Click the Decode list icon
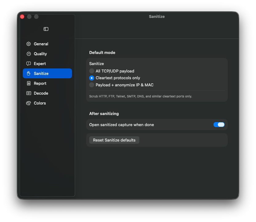Screen dimensions: 256x222 click(x=29, y=93)
